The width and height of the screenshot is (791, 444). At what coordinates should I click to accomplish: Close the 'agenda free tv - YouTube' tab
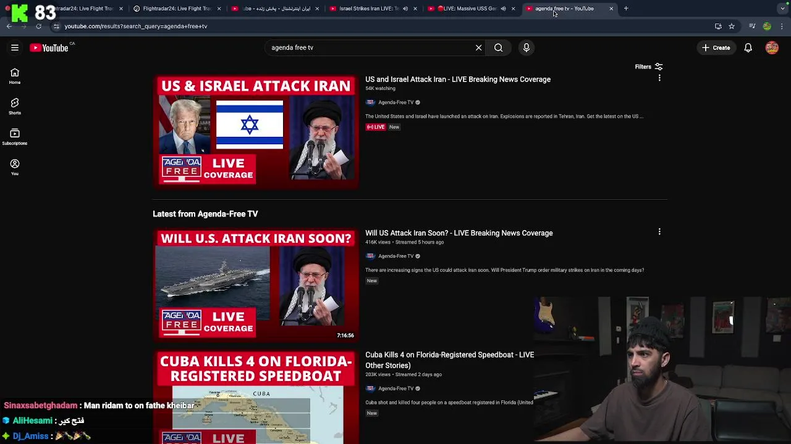tap(611, 9)
